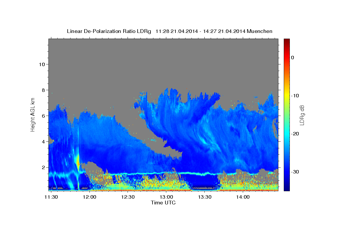Click the 12:30 time tick label
Viewport: 344px width, 229px height.
[128, 197]
